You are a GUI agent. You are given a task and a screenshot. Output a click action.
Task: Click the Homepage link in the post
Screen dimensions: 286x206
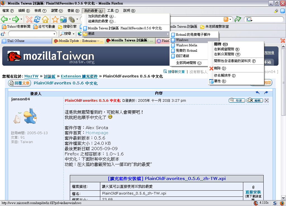97,133
